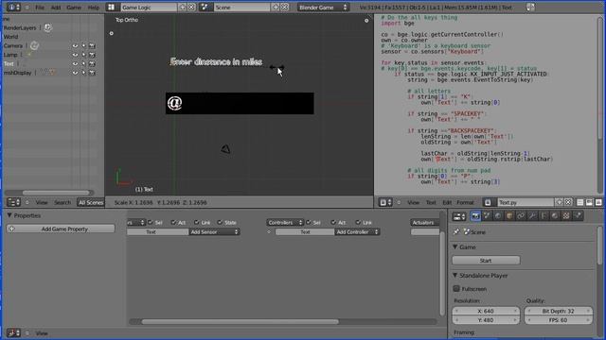Screen dimensions: 606x340
Task: Open the outliner editor type selector
Action: [x=14, y=202]
